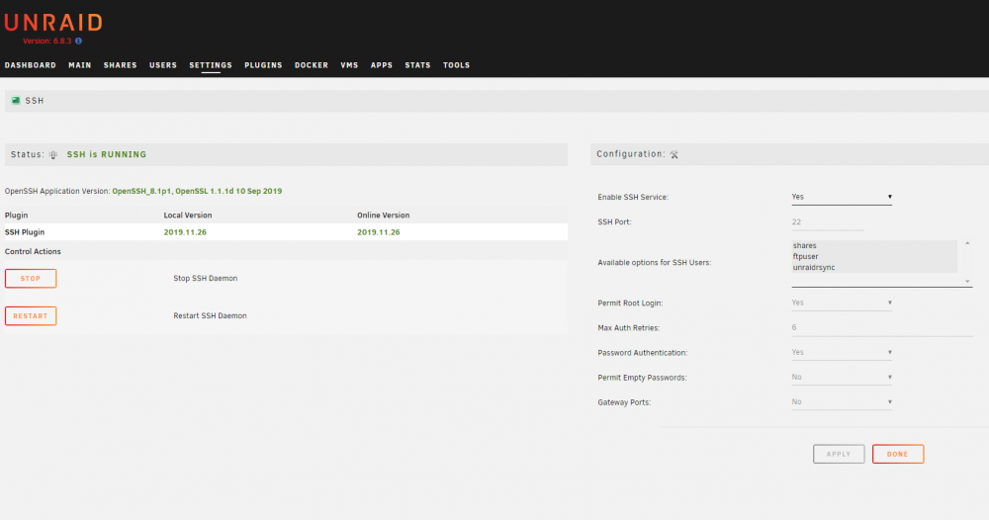Screen dimensions: 989x520
Task: Click the Status indicator icon
Action: (53, 155)
